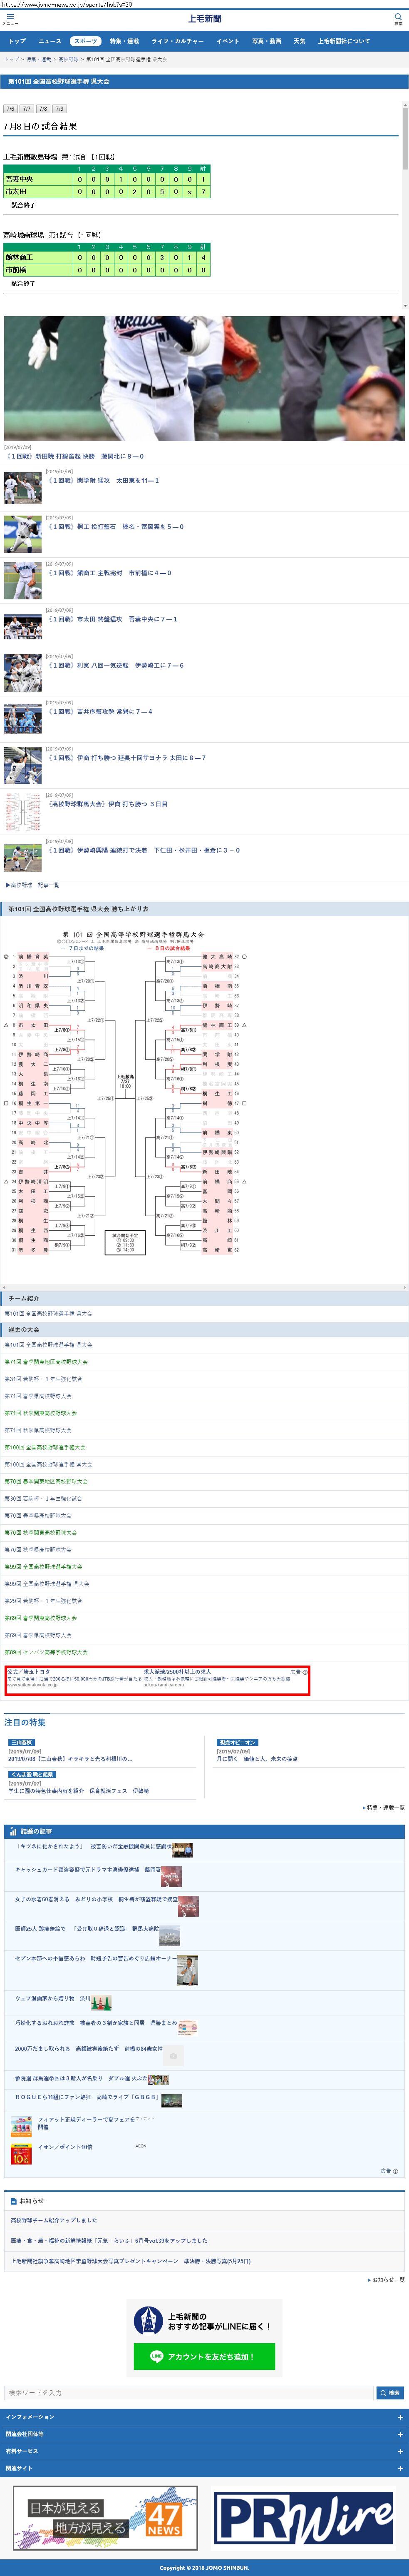Open the イベント nav item
Screen dimensions: 409x2576
coord(228,41)
